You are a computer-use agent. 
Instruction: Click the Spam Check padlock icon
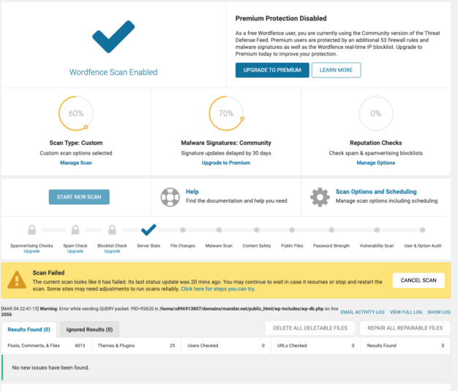click(75, 230)
